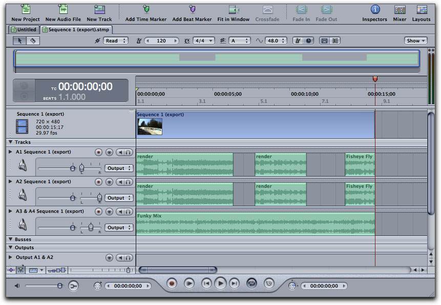Click the Fit in Window icon
Screen dimensions: 441x305
[234, 9]
